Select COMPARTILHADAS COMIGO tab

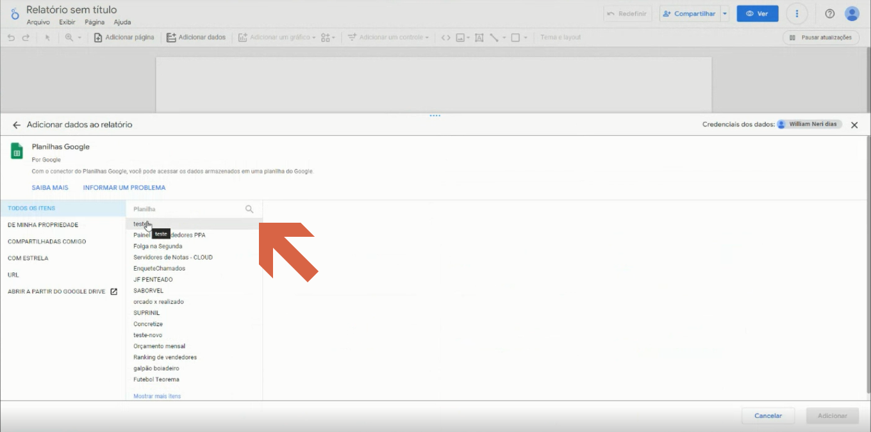(63, 241)
